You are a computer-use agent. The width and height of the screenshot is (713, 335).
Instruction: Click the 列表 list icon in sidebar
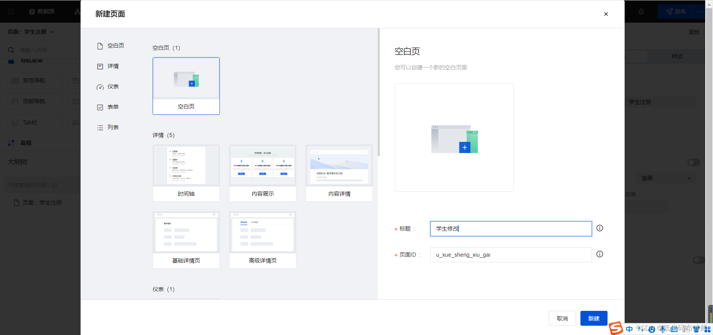pyautogui.click(x=100, y=128)
